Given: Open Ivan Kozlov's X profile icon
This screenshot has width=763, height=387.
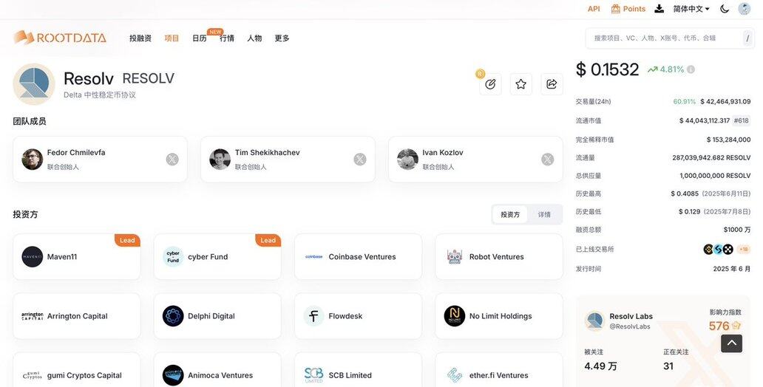Looking at the screenshot, I should click(x=548, y=159).
